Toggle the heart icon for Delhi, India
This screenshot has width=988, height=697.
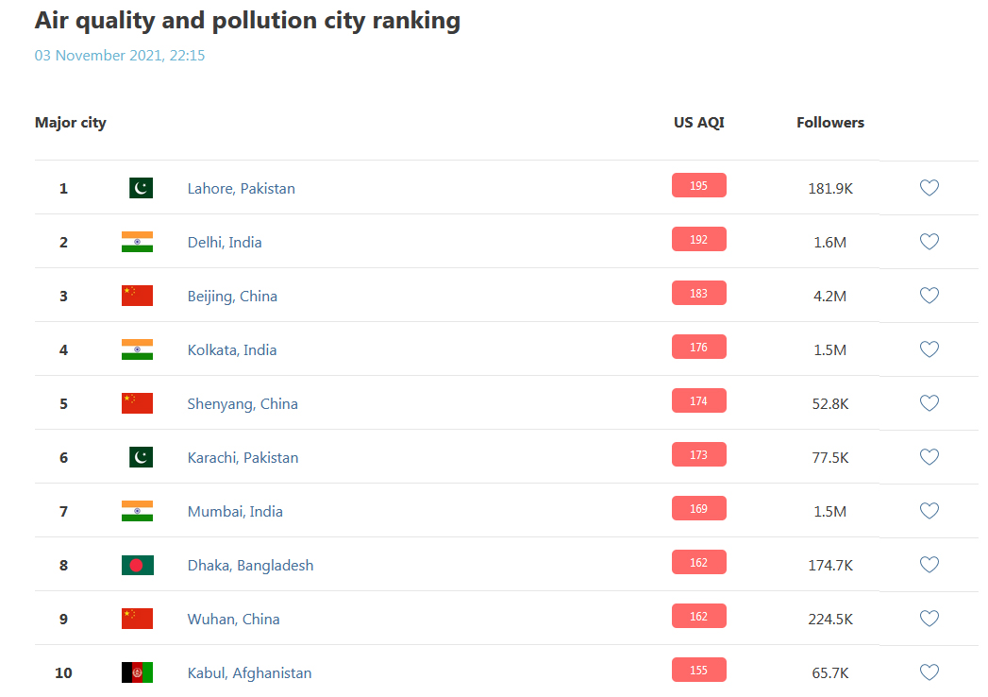[929, 241]
